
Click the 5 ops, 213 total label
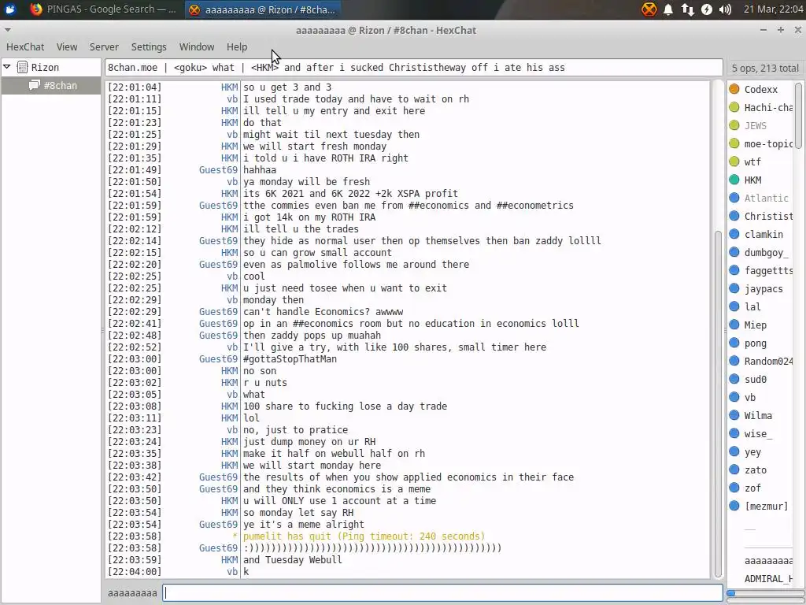click(x=765, y=68)
